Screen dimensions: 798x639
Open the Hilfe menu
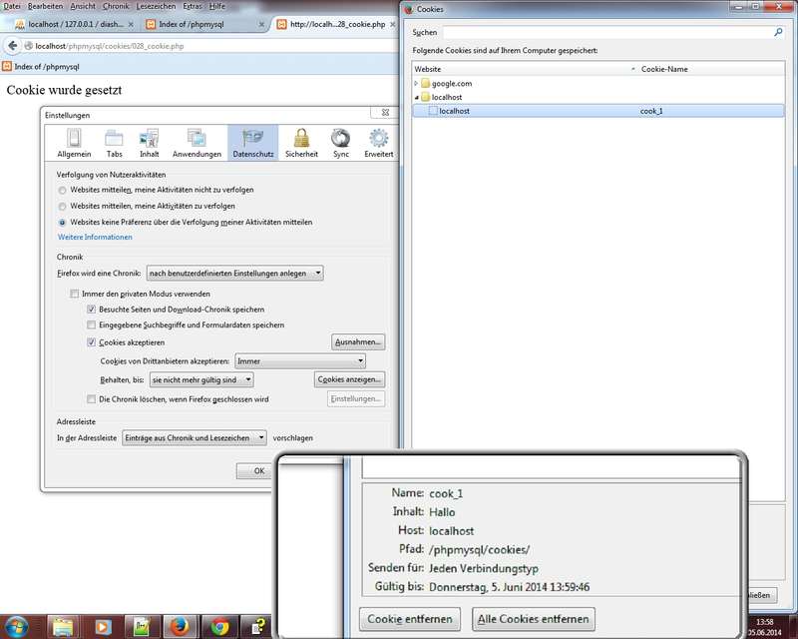click(217, 6)
